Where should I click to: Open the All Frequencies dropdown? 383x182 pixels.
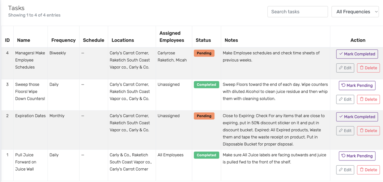click(355, 12)
